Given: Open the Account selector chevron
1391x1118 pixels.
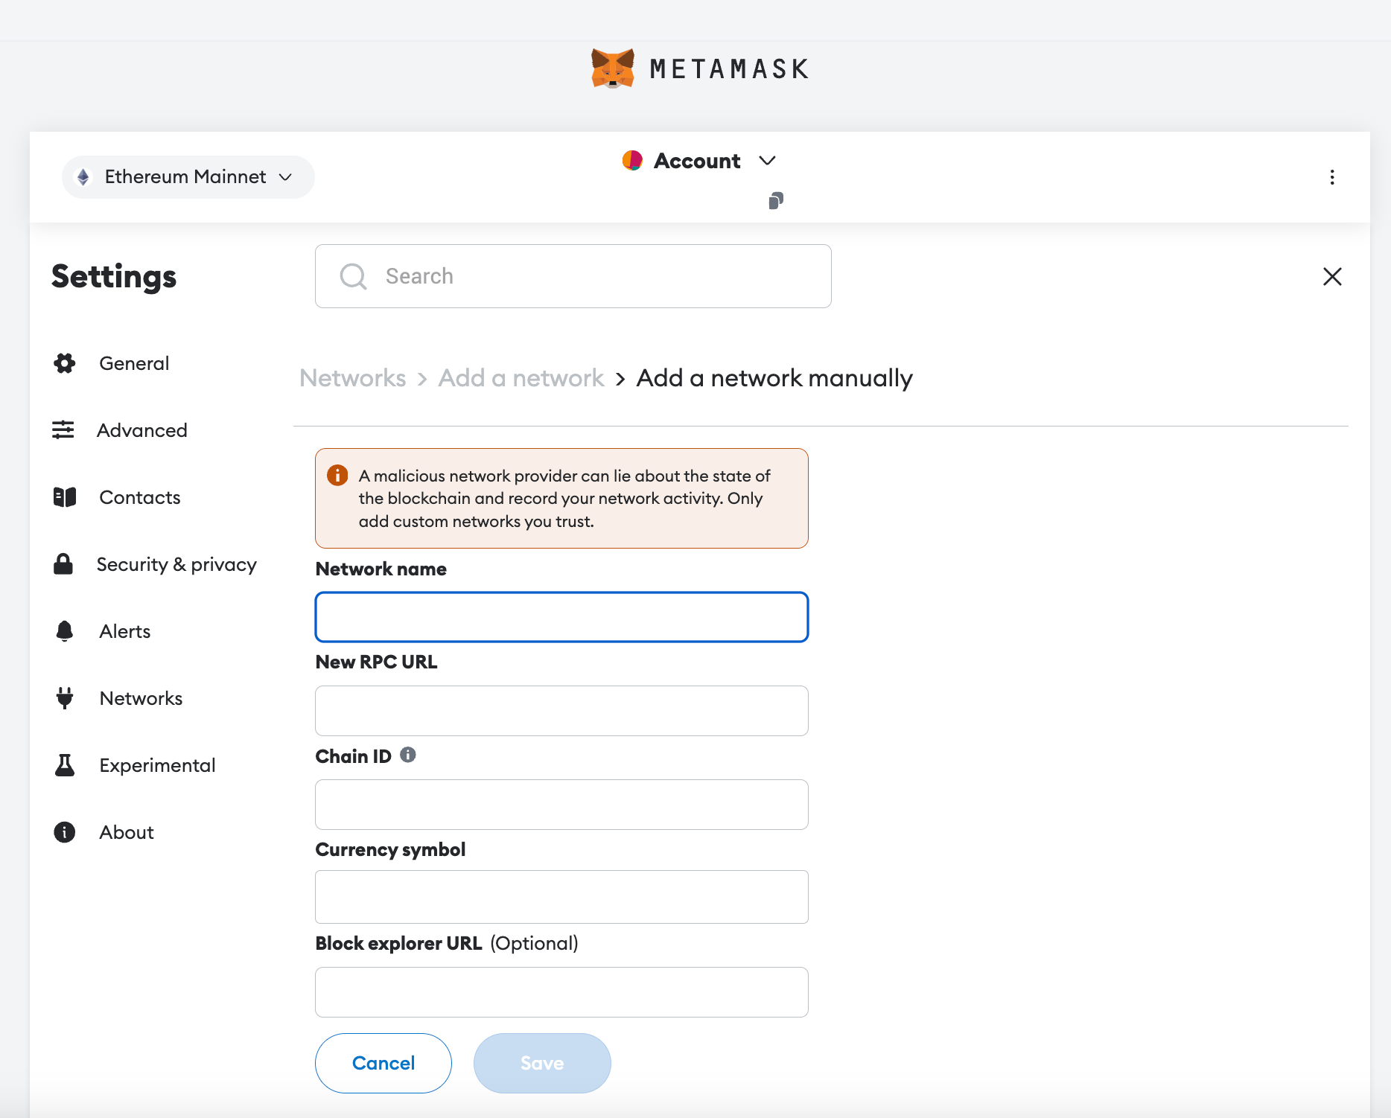Looking at the screenshot, I should (767, 161).
